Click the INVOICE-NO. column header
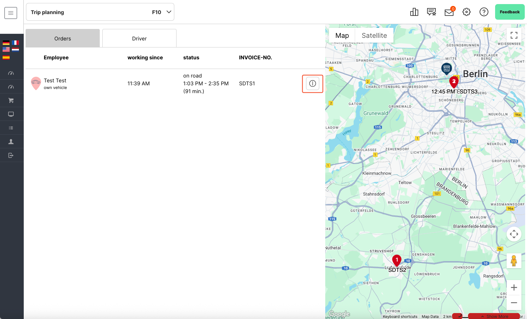The image size is (527, 319). click(256, 57)
